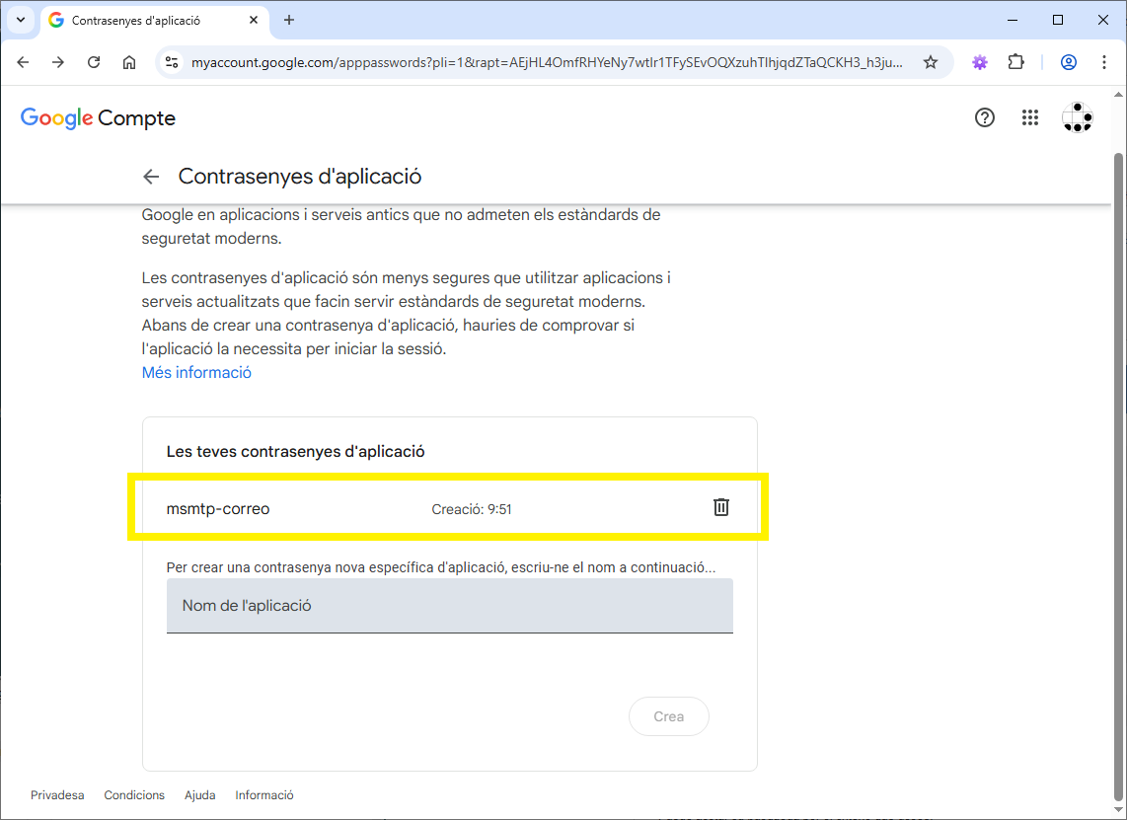Image resolution: width=1127 pixels, height=820 pixels.
Task: Navigate back in browser history
Action: [23, 61]
